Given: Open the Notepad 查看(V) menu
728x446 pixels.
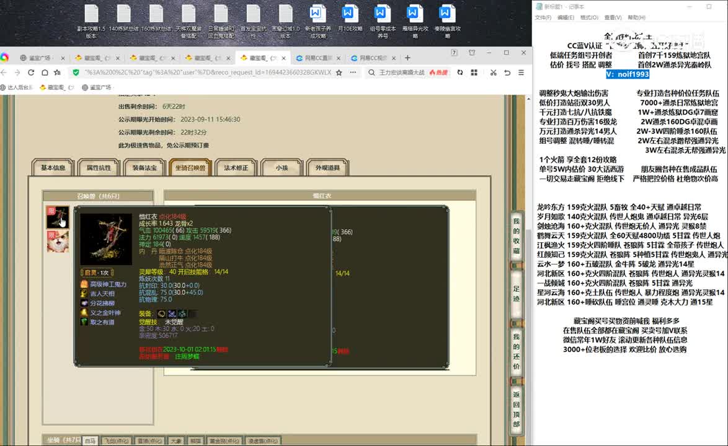Looking at the screenshot, I should (613, 17).
